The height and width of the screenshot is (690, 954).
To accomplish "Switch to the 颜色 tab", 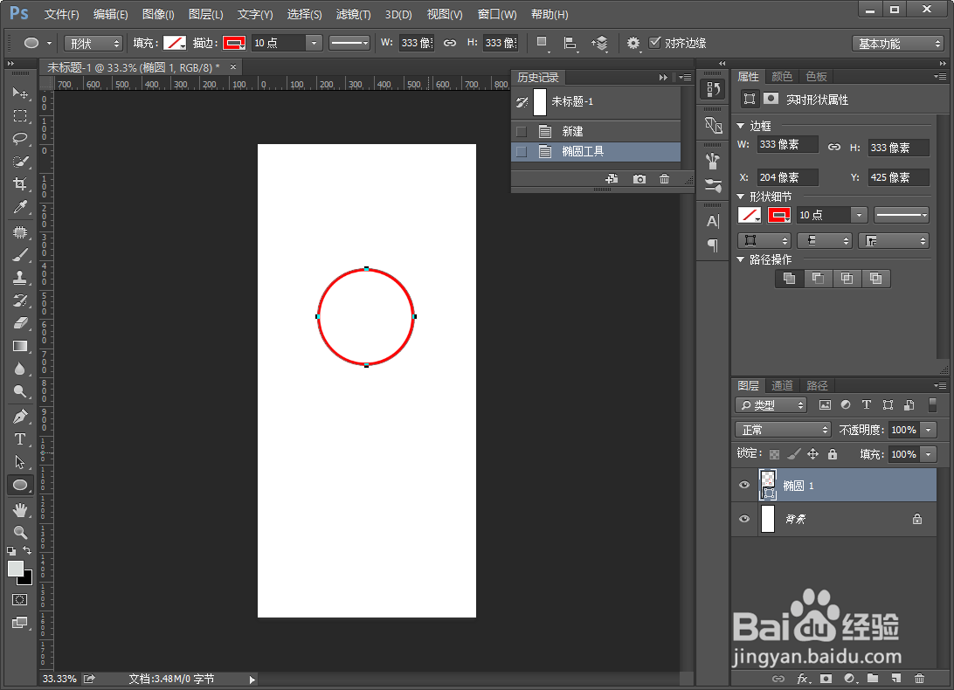I will [x=782, y=76].
